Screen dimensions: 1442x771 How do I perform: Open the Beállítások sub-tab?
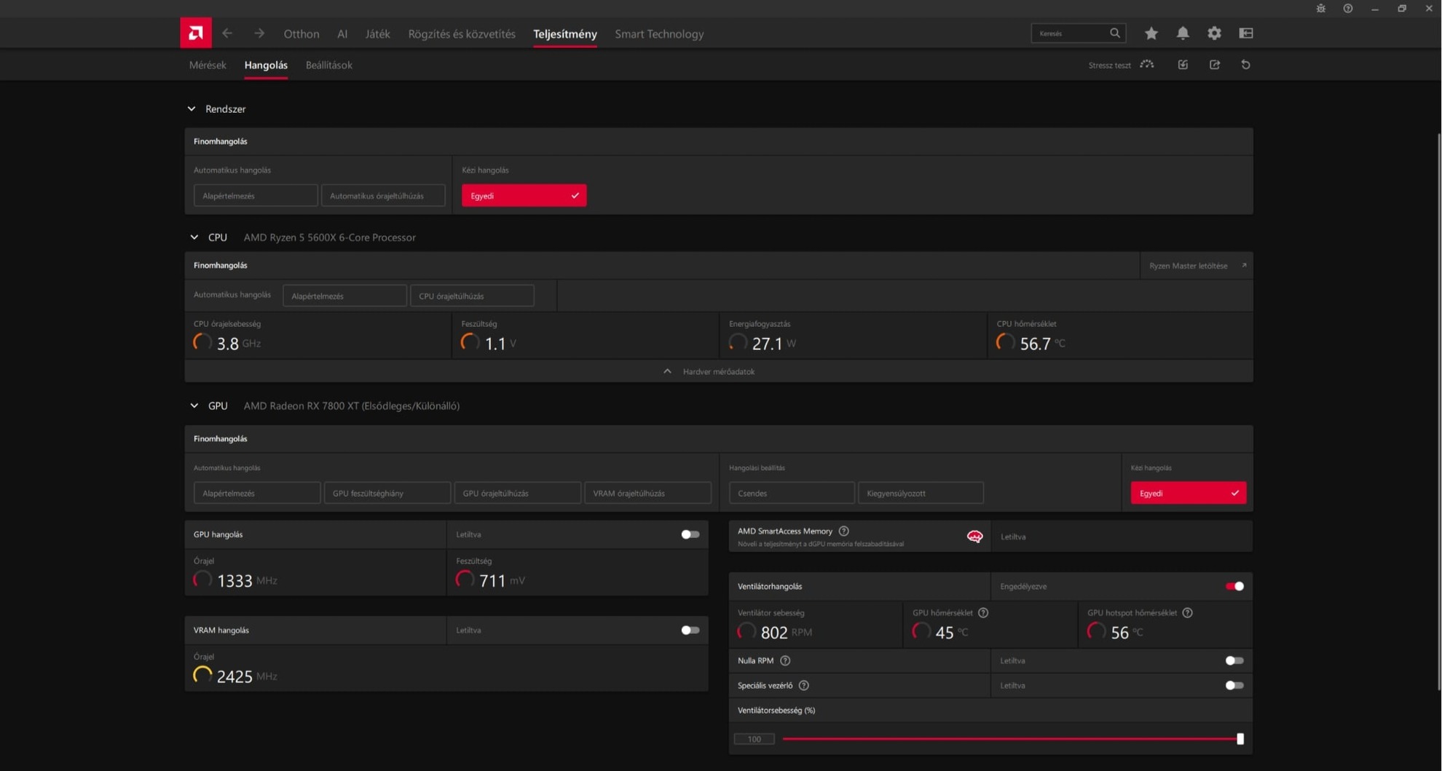click(x=329, y=66)
